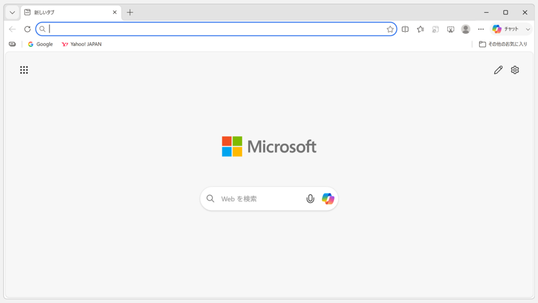Focus the address bar input
Image resolution: width=538 pixels, height=303 pixels.
click(x=216, y=29)
